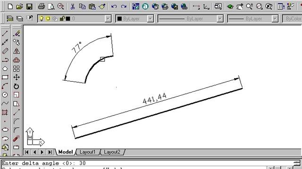Start the 3D Orbit tool
Screen dimensions: 302x169
(230, 7)
